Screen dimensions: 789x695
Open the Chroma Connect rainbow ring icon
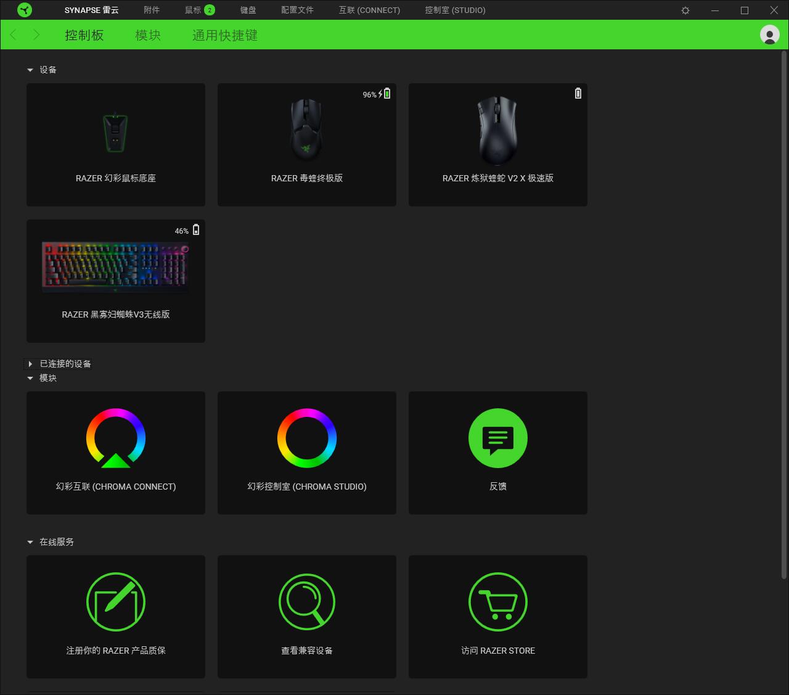click(x=116, y=438)
